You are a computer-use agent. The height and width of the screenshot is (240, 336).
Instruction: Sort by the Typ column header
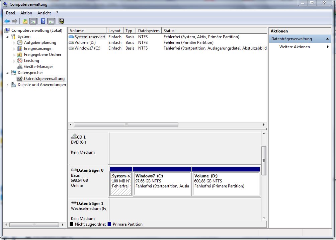click(130, 31)
